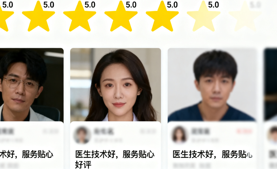Open the partially visible dark card at the right edge
The width and height of the screenshot is (277, 169).
pyautogui.click(x=270, y=85)
